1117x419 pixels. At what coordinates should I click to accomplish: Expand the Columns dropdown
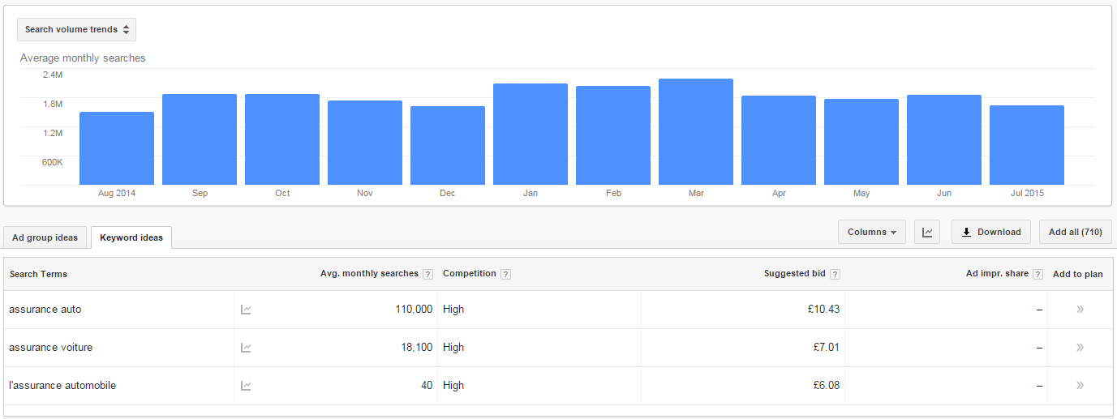click(x=872, y=232)
